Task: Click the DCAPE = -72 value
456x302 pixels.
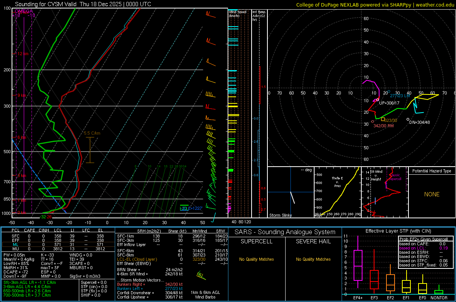Action: pyautogui.click(x=15, y=272)
